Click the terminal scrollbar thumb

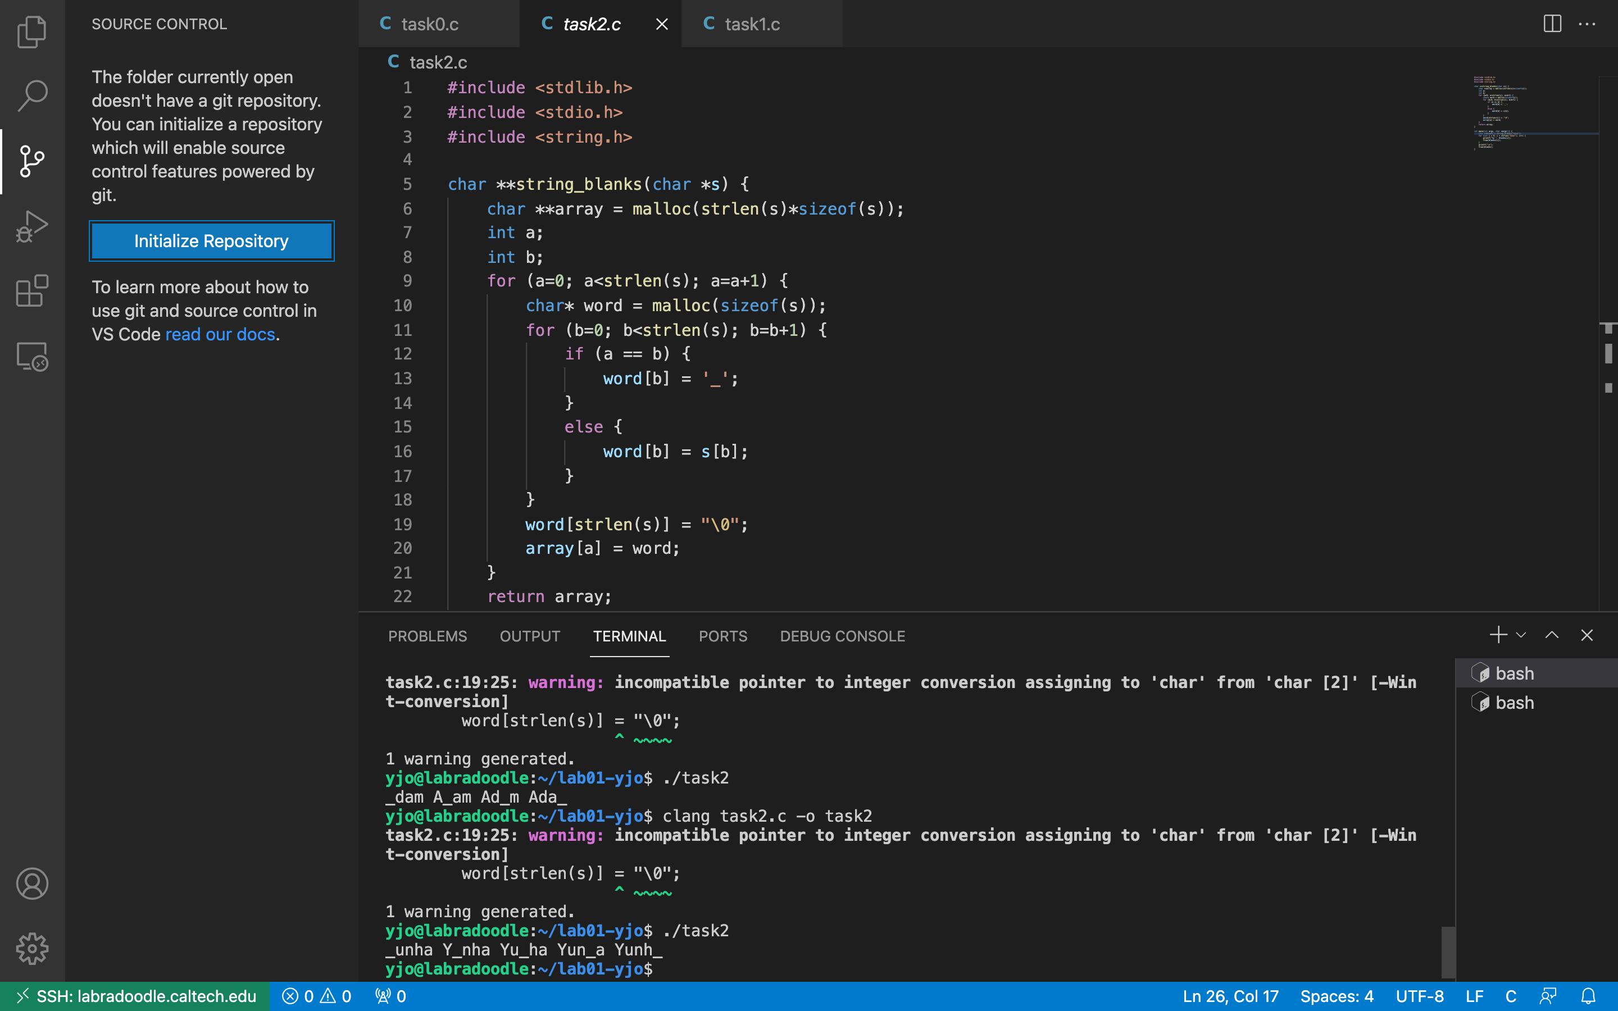pos(1448,952)
